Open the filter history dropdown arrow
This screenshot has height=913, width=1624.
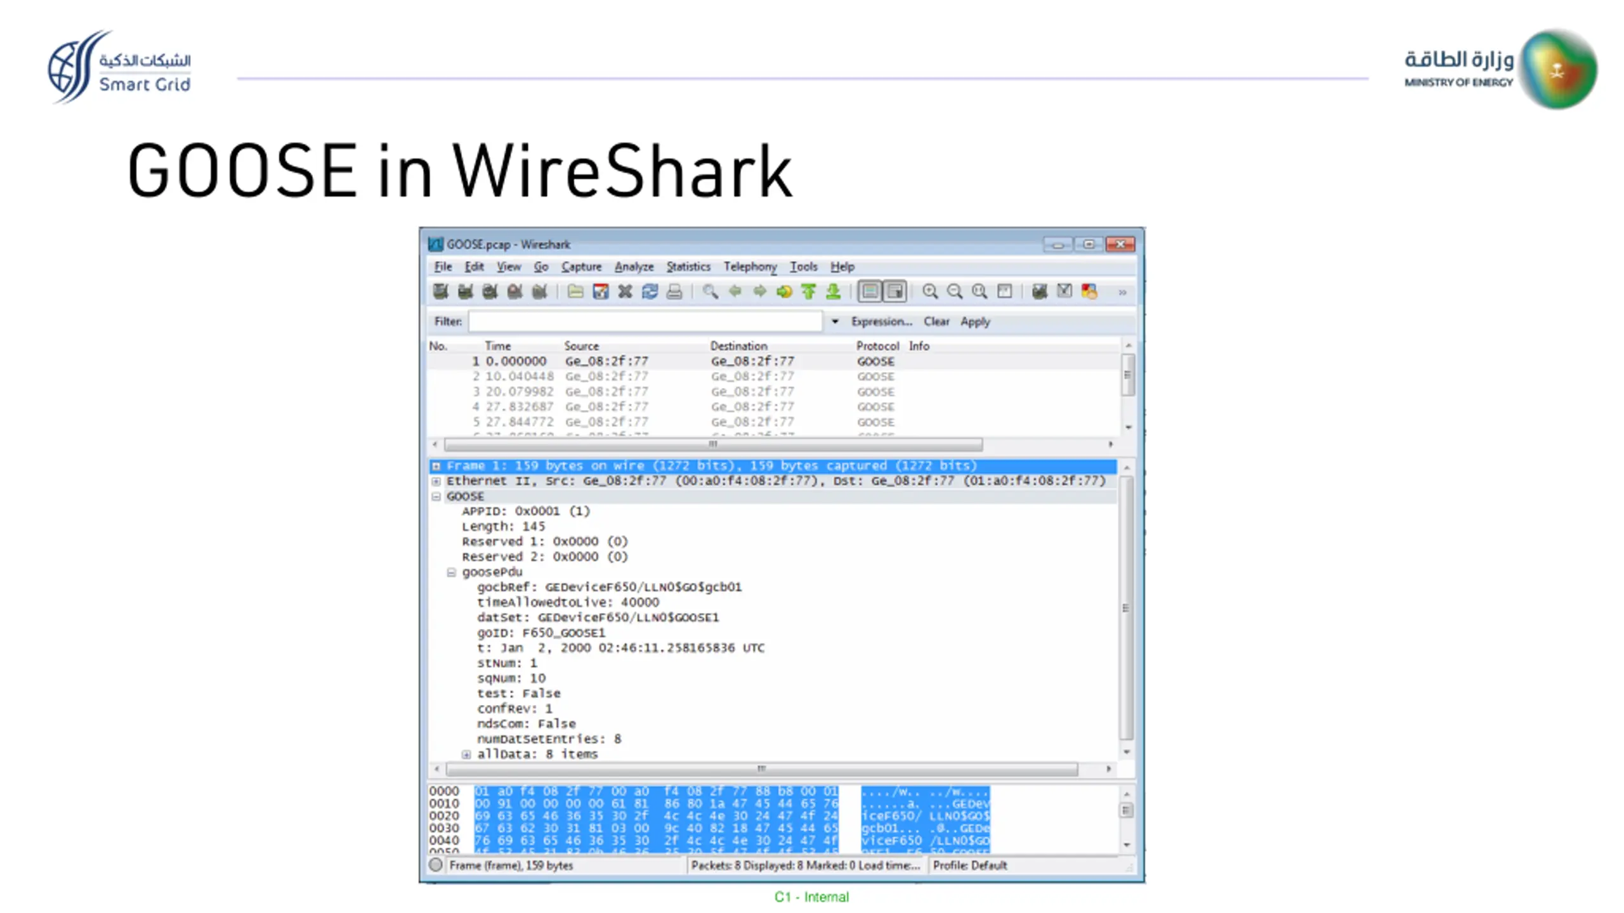point(835,321)
